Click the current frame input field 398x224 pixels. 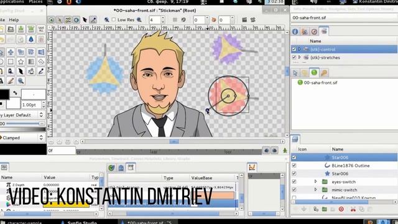coord(62,151)
